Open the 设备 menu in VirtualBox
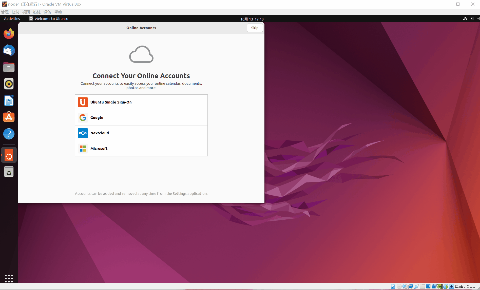 [x=47, y=12]
